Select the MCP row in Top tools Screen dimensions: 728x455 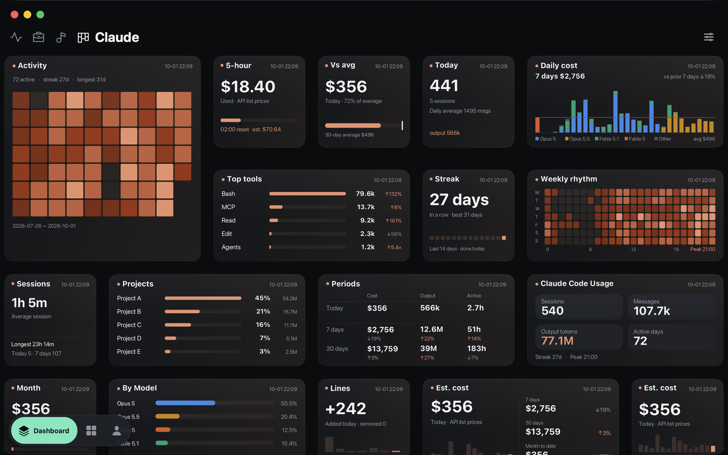[x=311, y=207]
